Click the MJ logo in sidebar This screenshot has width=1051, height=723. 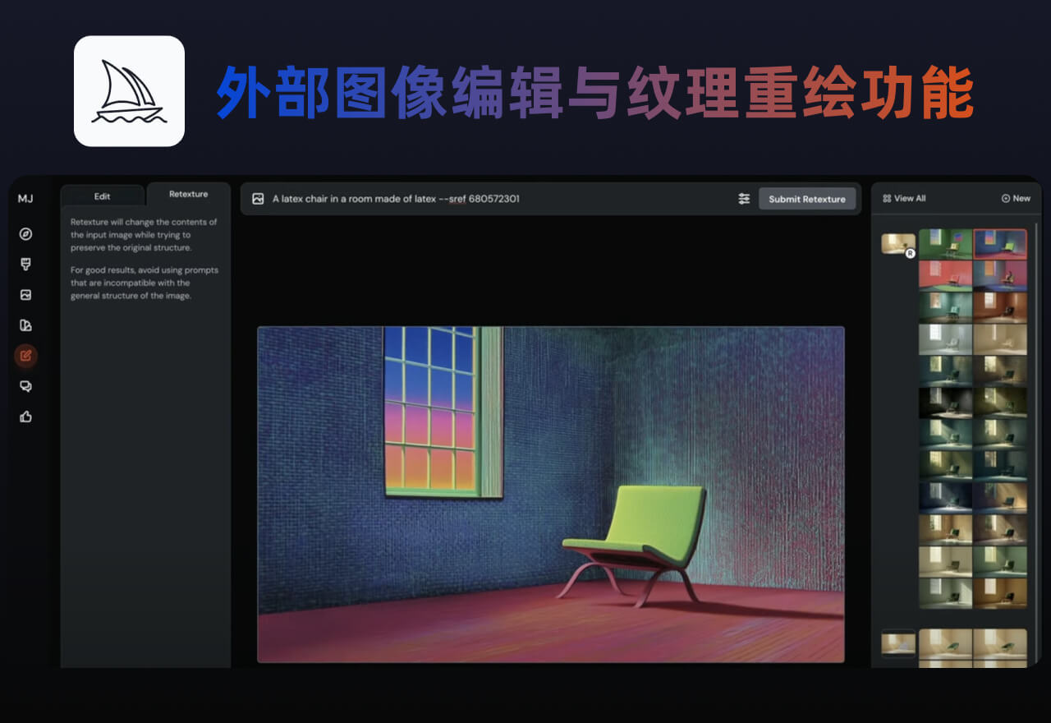pyautogui.click(x=25, y=199)
